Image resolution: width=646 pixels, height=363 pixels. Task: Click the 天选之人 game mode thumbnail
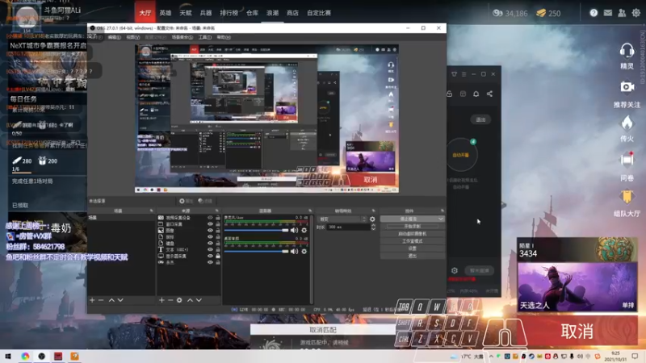pyautogui.click(x=577, y=286)
